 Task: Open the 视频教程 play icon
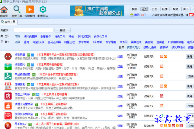tap(30, 11)
